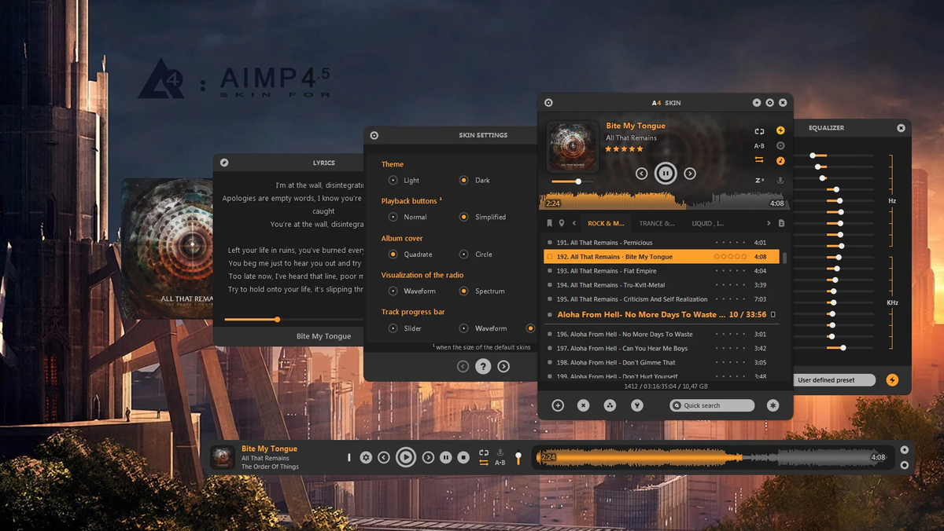Switch to ROCK & M... playlist tab

[606, 224]
